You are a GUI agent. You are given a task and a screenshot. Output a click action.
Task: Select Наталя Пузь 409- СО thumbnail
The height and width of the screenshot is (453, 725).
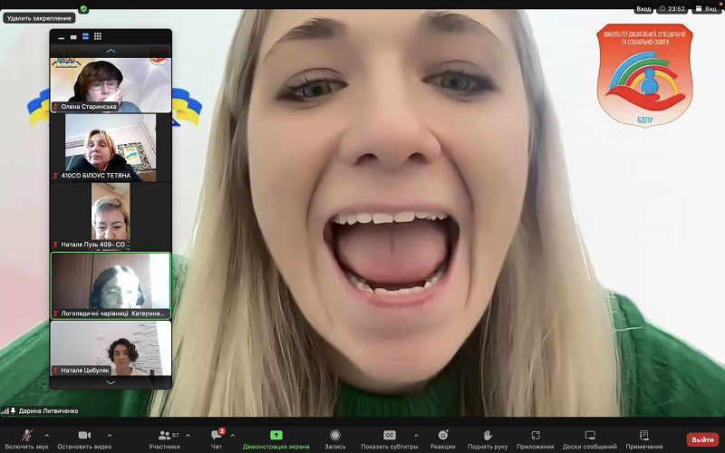(x=111, y=217)
